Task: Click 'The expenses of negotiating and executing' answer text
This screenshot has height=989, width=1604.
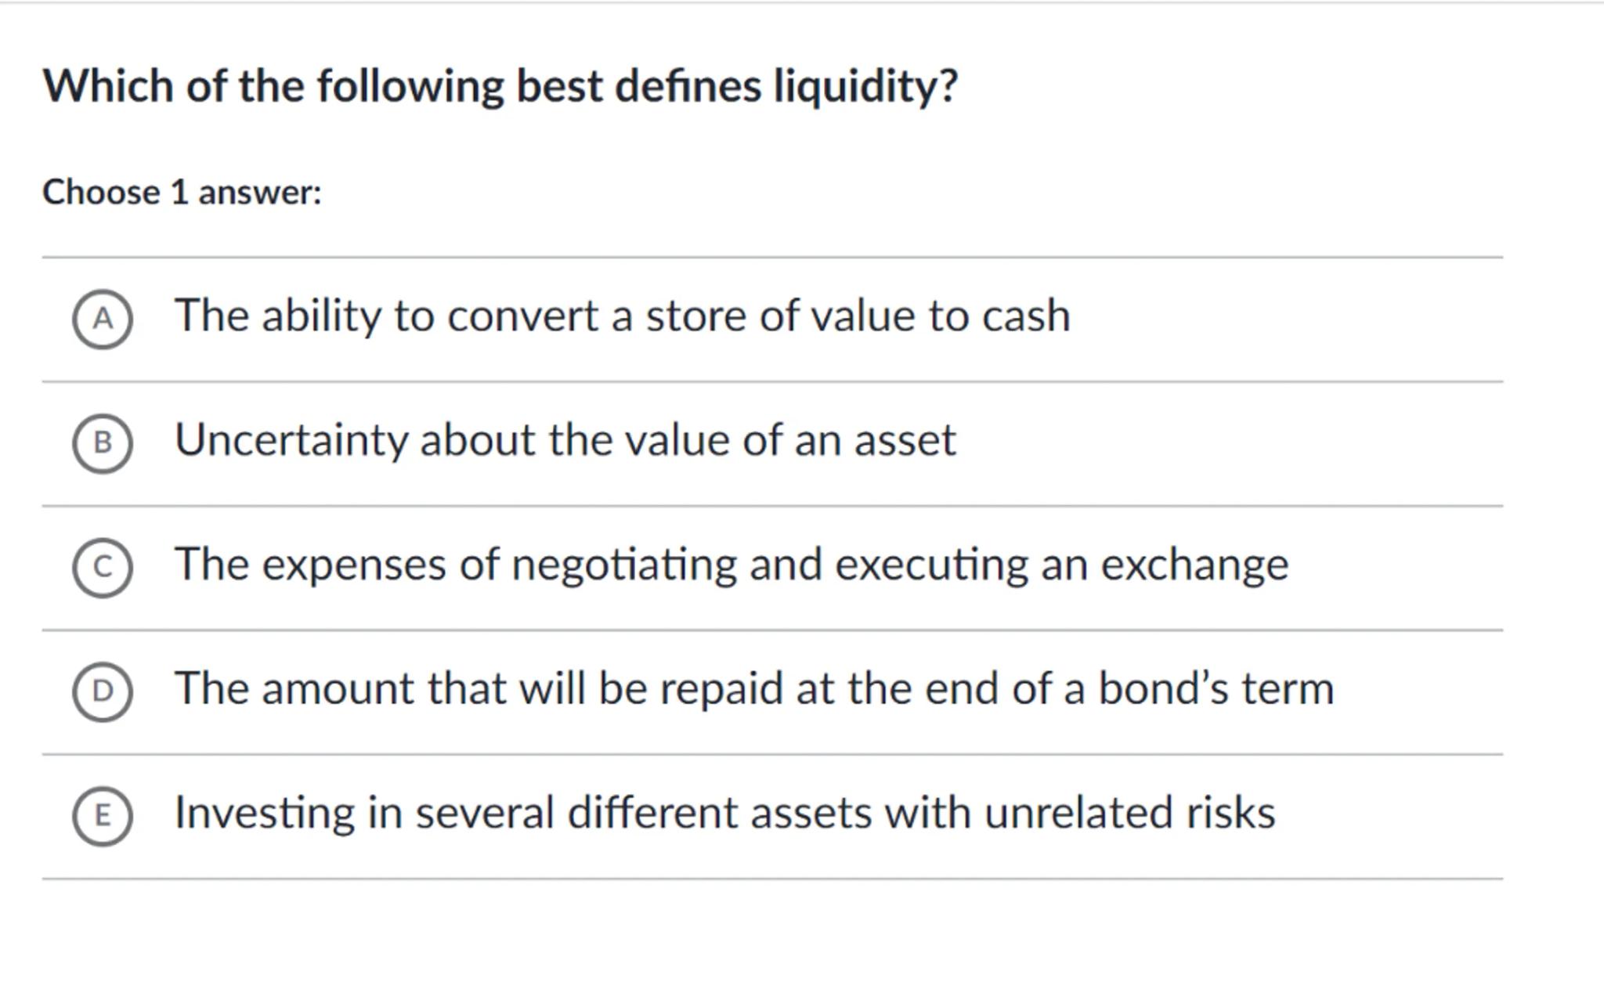Action: tap(731, 565)
